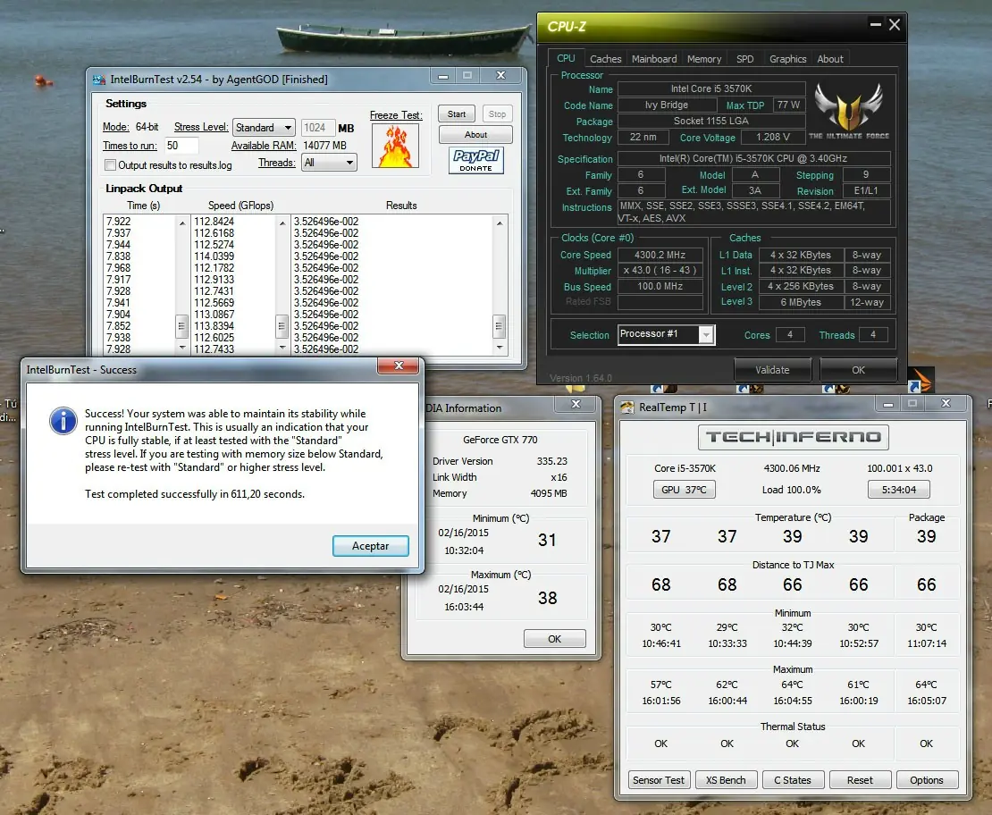
Task: Switch to the Caches tab in CPU-Z
Action: click(605, 59)
